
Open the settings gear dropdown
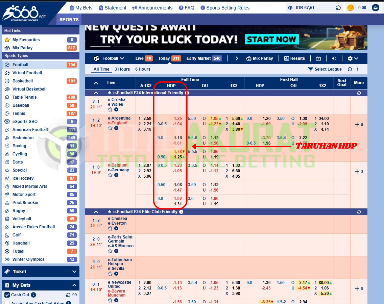point(353,58)
